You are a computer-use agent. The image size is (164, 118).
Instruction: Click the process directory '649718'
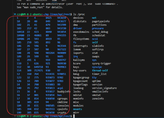[39, 67]
